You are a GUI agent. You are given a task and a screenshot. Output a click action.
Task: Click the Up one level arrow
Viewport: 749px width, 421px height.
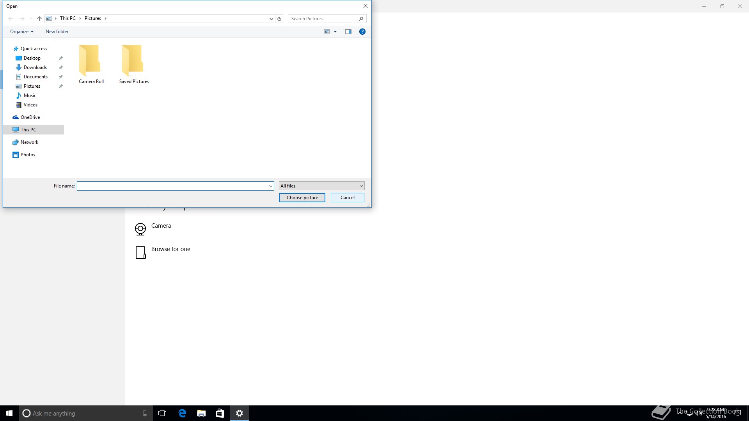(39, 19)
